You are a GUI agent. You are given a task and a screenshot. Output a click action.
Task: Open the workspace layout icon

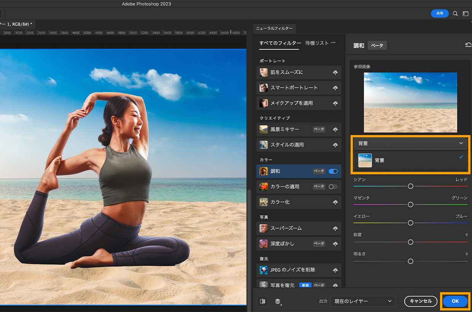pos(466,14)
